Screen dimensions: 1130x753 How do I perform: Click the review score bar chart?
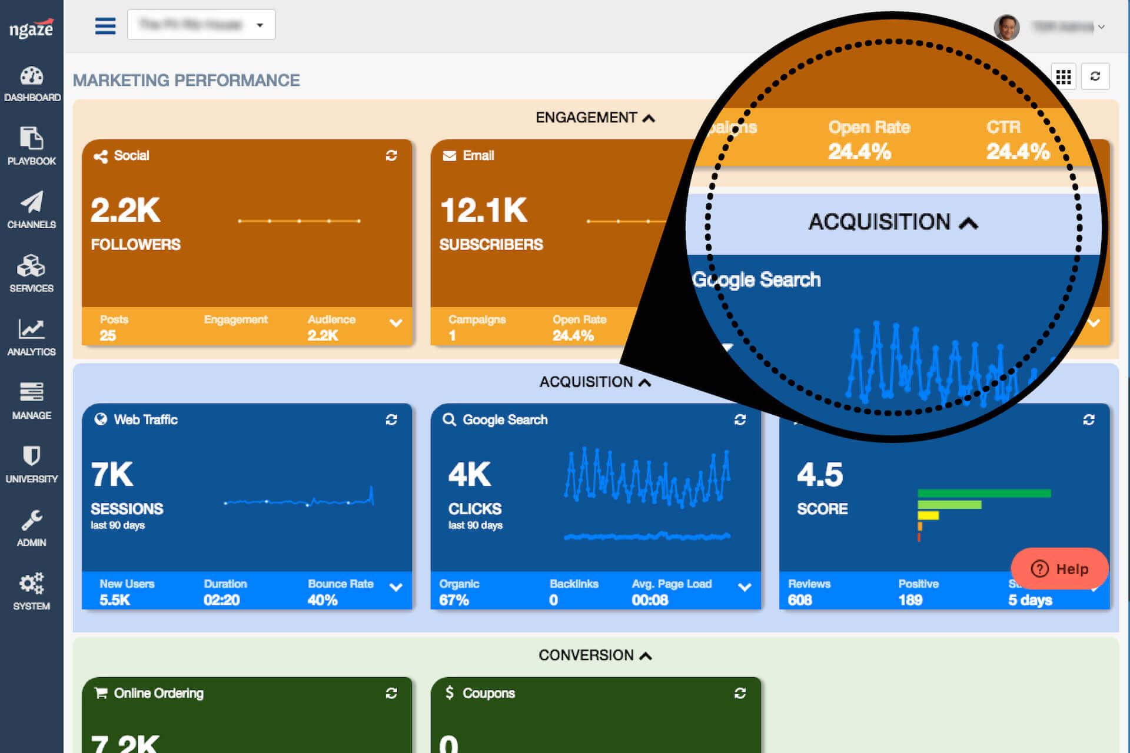[984, 515]
